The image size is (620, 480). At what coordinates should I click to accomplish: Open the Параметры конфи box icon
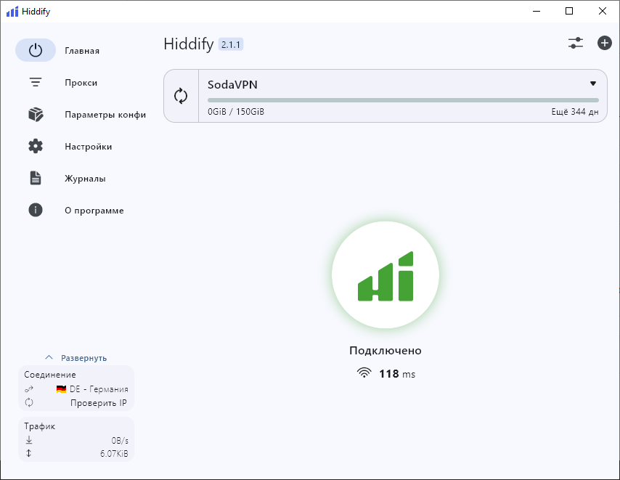[x=36, y=114]
